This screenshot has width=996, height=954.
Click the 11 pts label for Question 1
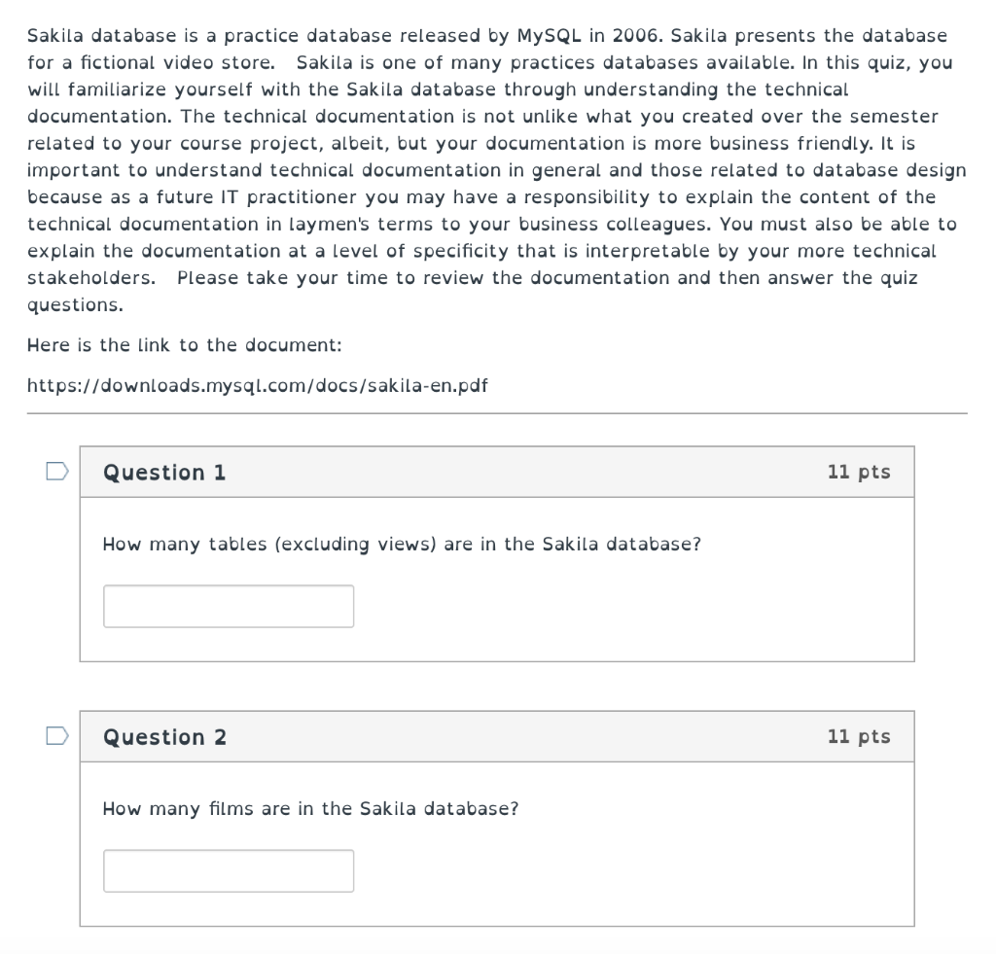coord(860,471)
